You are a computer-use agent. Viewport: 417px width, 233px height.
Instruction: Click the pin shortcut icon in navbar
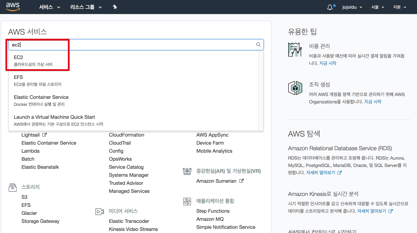(x=115, y=7)
